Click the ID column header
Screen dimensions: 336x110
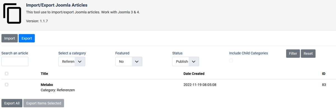(x=324, y=74)
